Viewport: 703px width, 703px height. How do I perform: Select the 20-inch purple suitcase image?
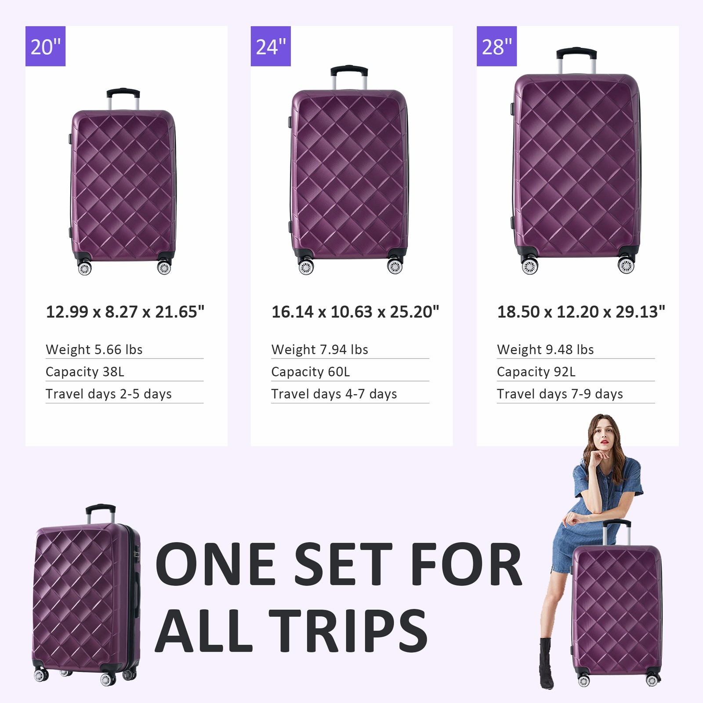[x=123, y=182]
